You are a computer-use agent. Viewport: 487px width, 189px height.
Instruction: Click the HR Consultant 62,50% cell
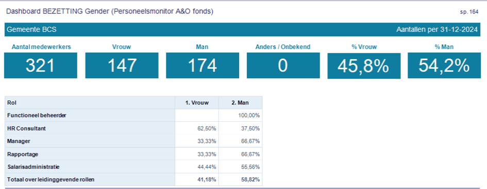pyautogui.click(x=197, y=128)
